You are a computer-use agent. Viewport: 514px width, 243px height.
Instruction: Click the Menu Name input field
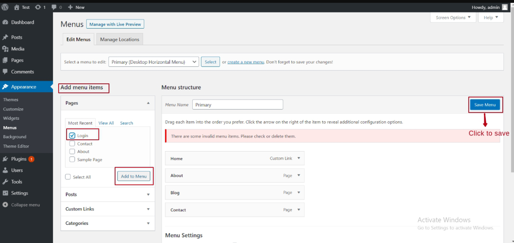point(237,104)
